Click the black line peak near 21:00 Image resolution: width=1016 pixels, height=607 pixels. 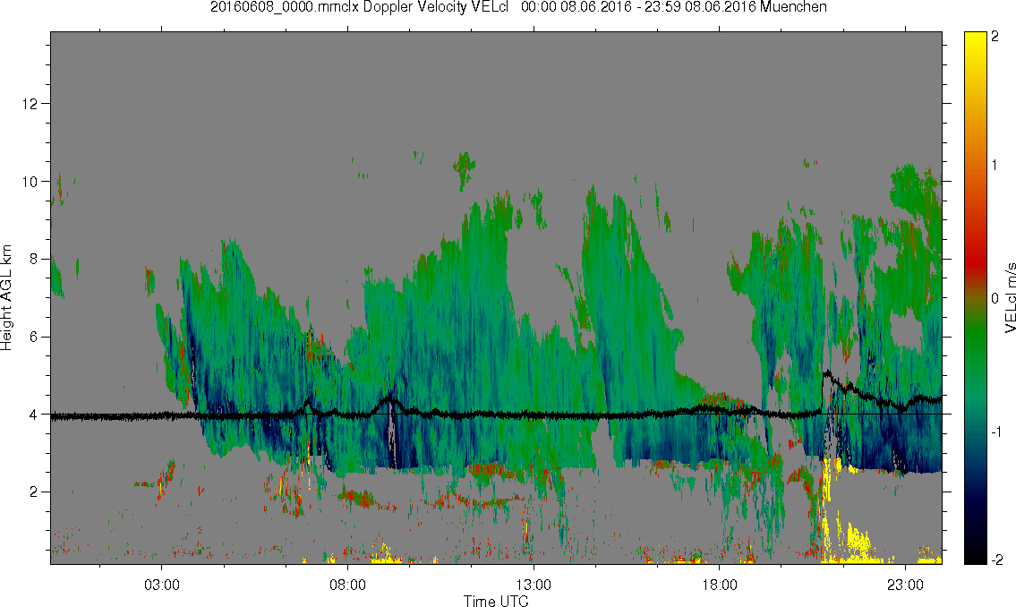click(826, 372)
